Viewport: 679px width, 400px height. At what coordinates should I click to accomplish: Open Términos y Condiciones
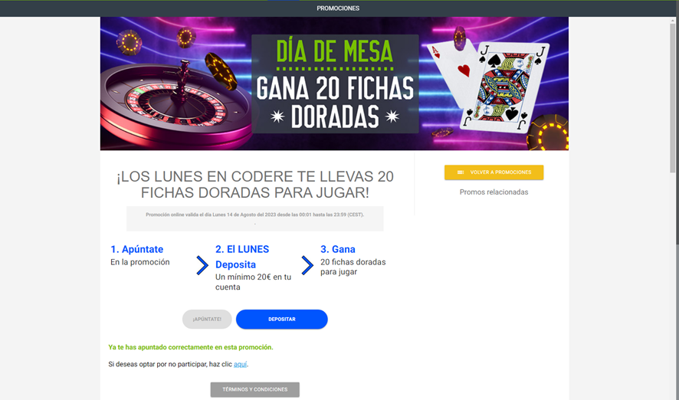click(254, 389)
